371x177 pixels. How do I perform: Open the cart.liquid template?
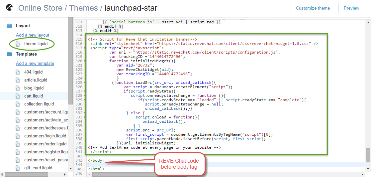pyautogui.click(x=34, y=96)
